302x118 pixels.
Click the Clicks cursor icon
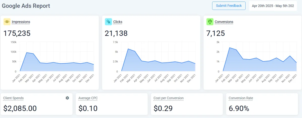tap(108, 22)
